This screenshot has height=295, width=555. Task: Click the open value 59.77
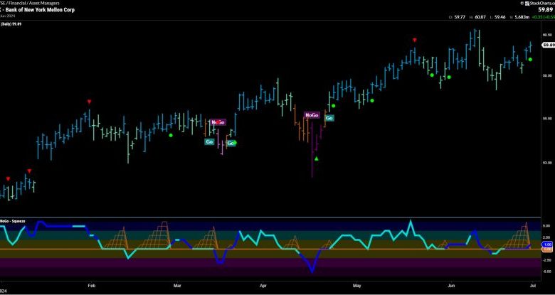point(460,16)
